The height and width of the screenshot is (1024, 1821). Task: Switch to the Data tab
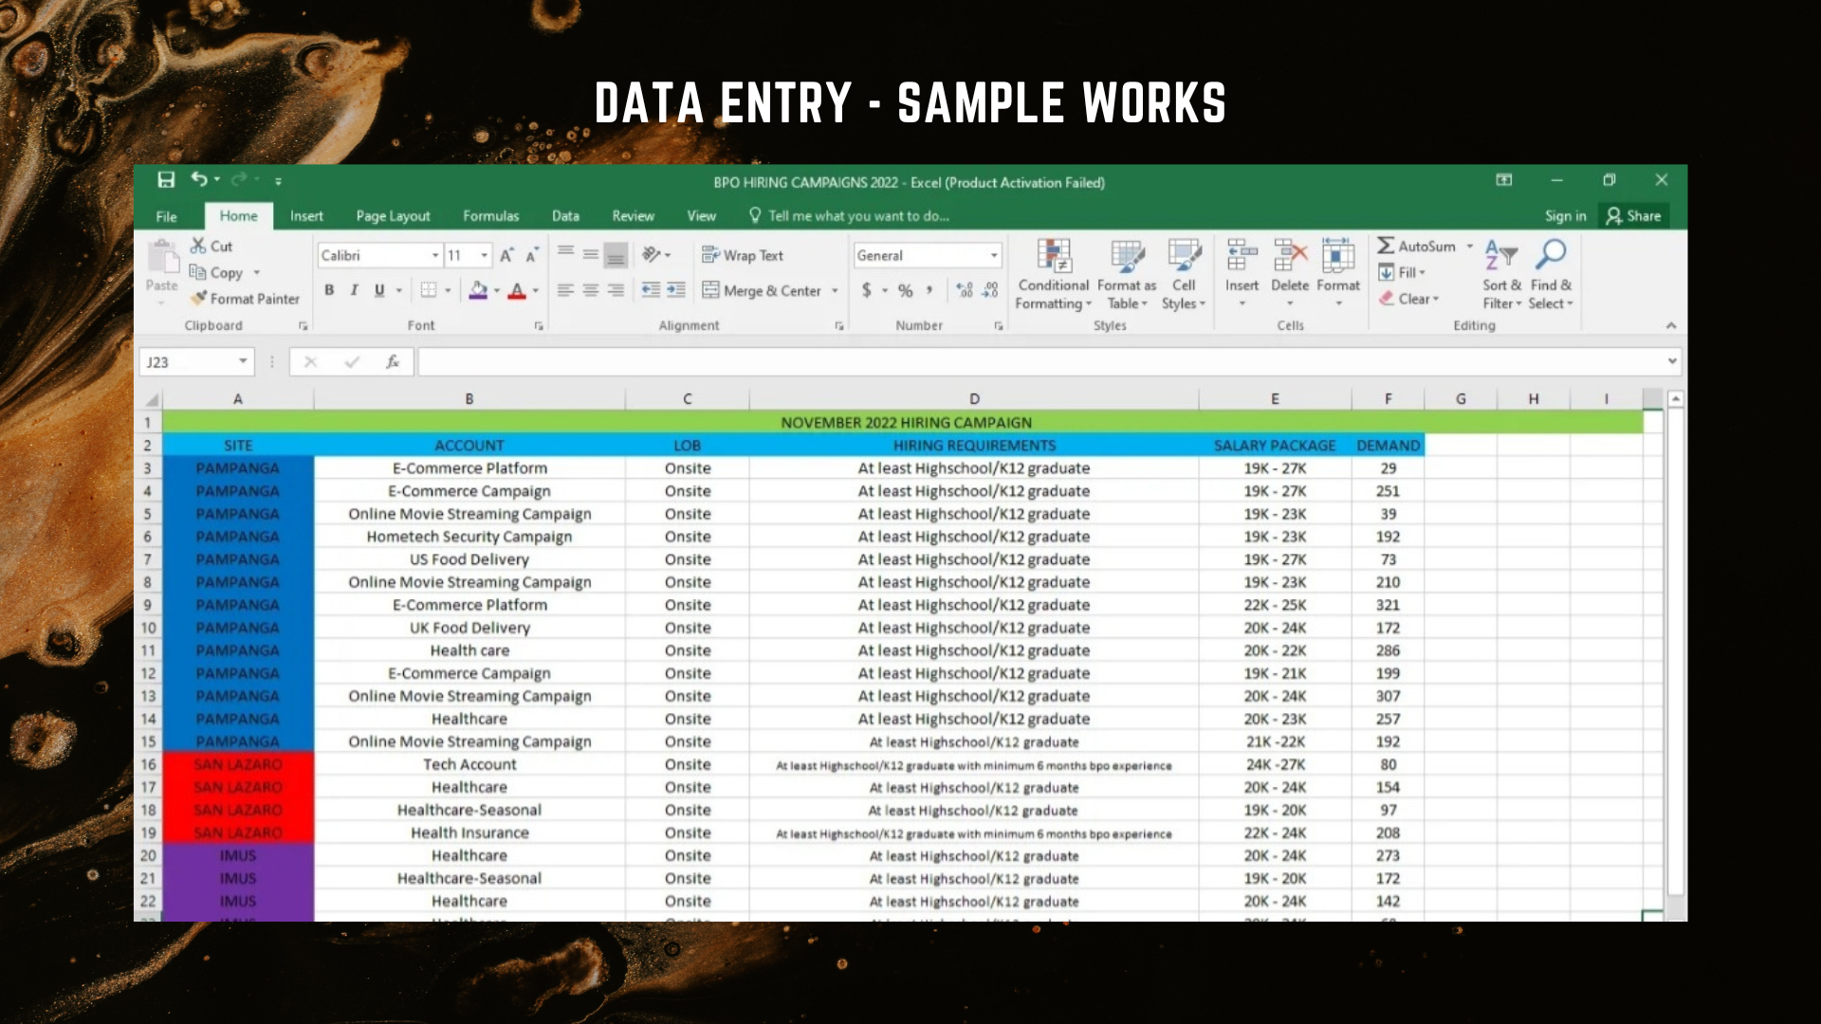(x=565, y=216)
